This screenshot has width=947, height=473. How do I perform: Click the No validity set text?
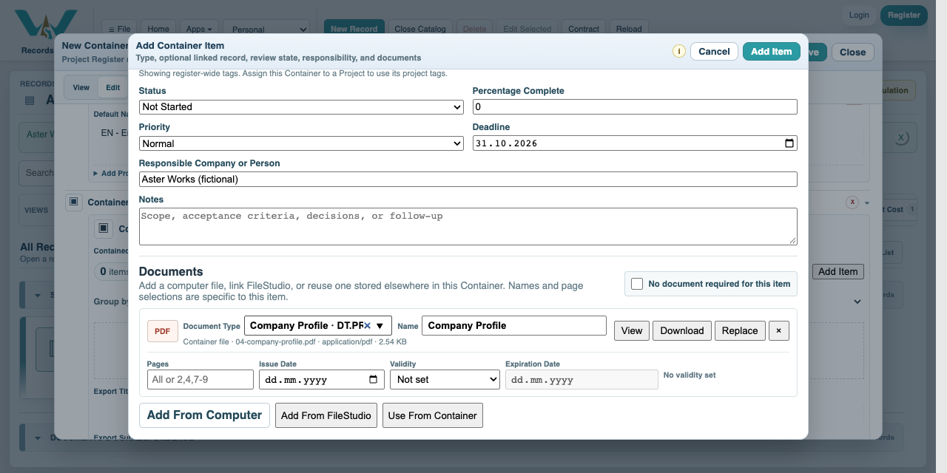coord(690,375)
